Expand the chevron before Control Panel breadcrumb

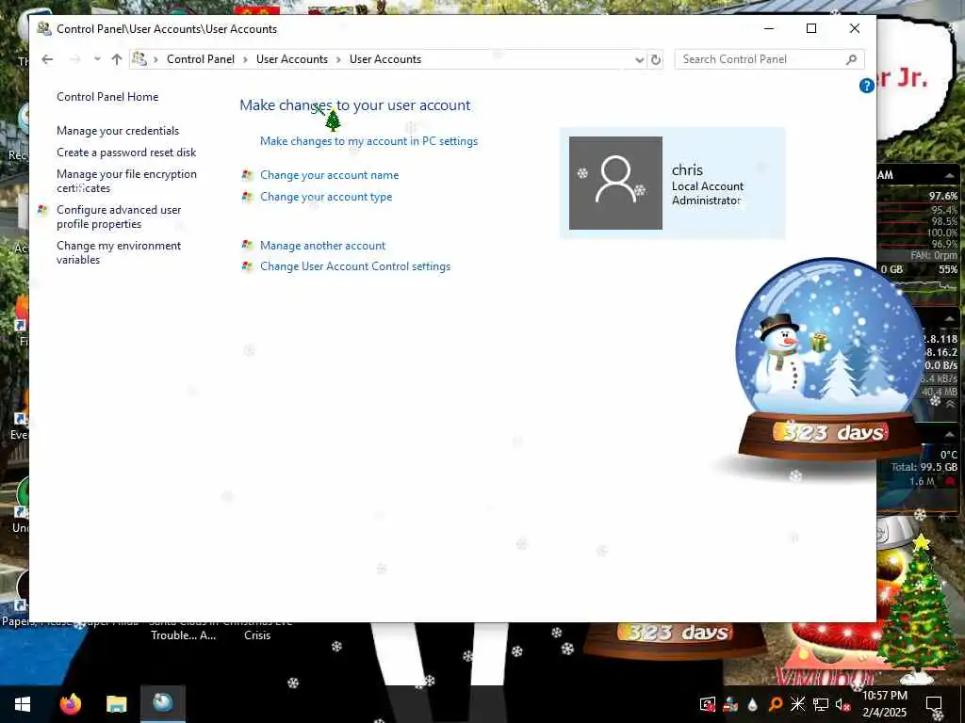(155, 59)
